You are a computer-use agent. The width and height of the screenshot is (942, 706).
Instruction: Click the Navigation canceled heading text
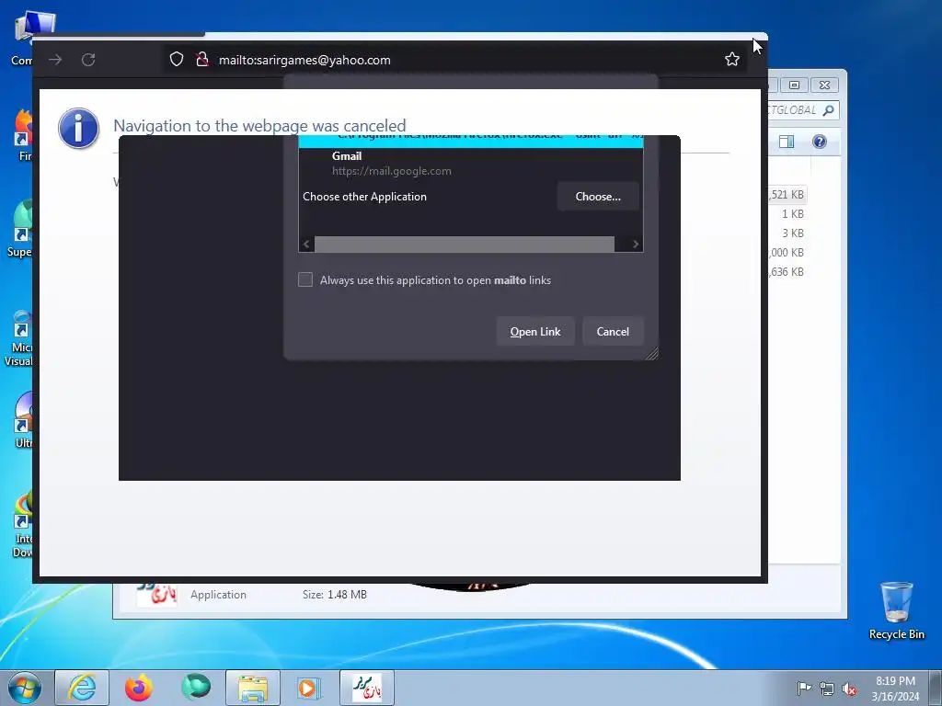click(x=259, y=125)
